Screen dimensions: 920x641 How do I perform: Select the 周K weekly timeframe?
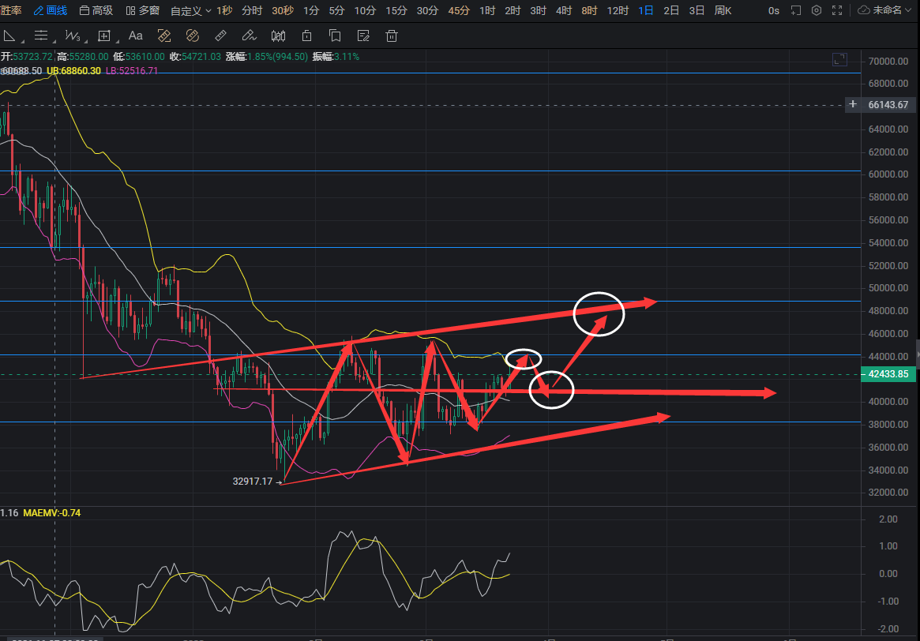click(722, 11)
